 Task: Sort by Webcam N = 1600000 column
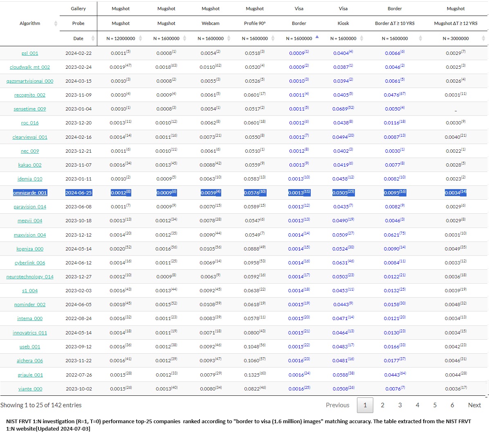point(229,38)
